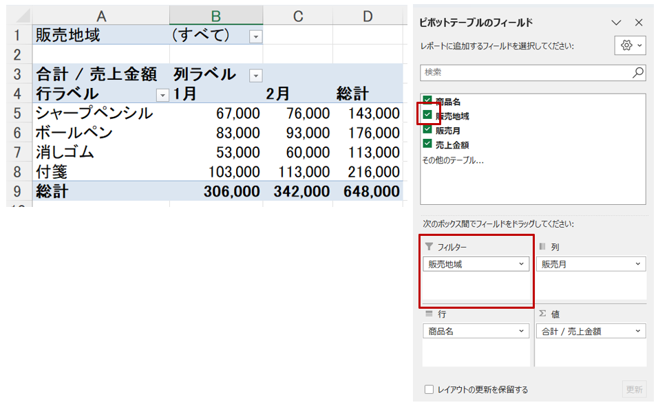658x405 pixels.
Task: Open the 行ラベル filter dropdown
Action: click(x=162, y=95)
